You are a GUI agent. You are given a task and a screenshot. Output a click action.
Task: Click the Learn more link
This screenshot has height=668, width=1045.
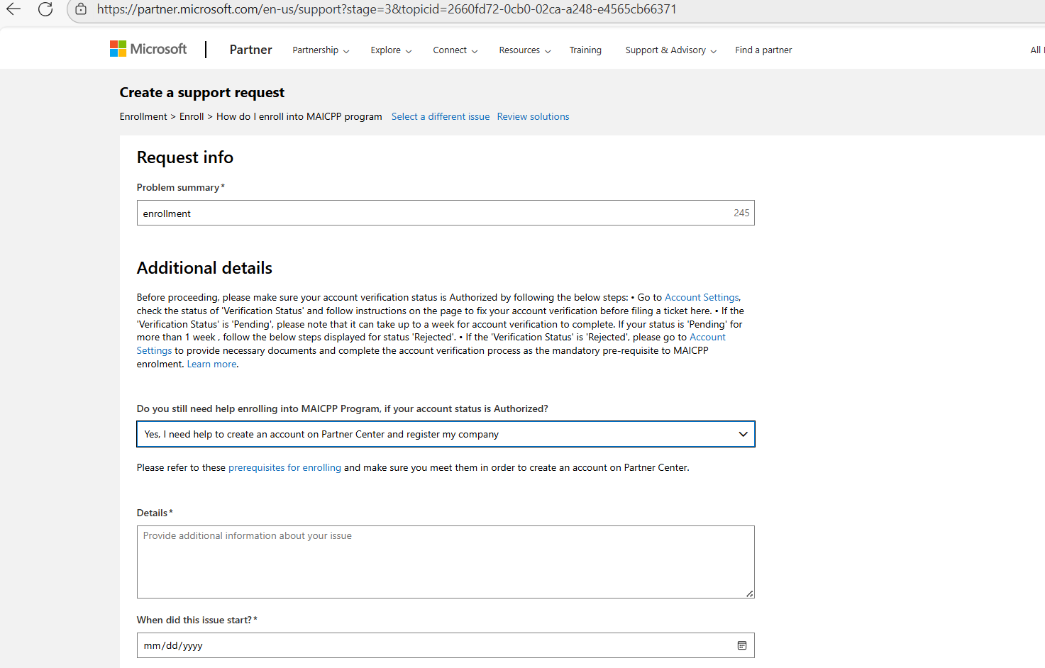pyautogui.click(x=211, y=364)
